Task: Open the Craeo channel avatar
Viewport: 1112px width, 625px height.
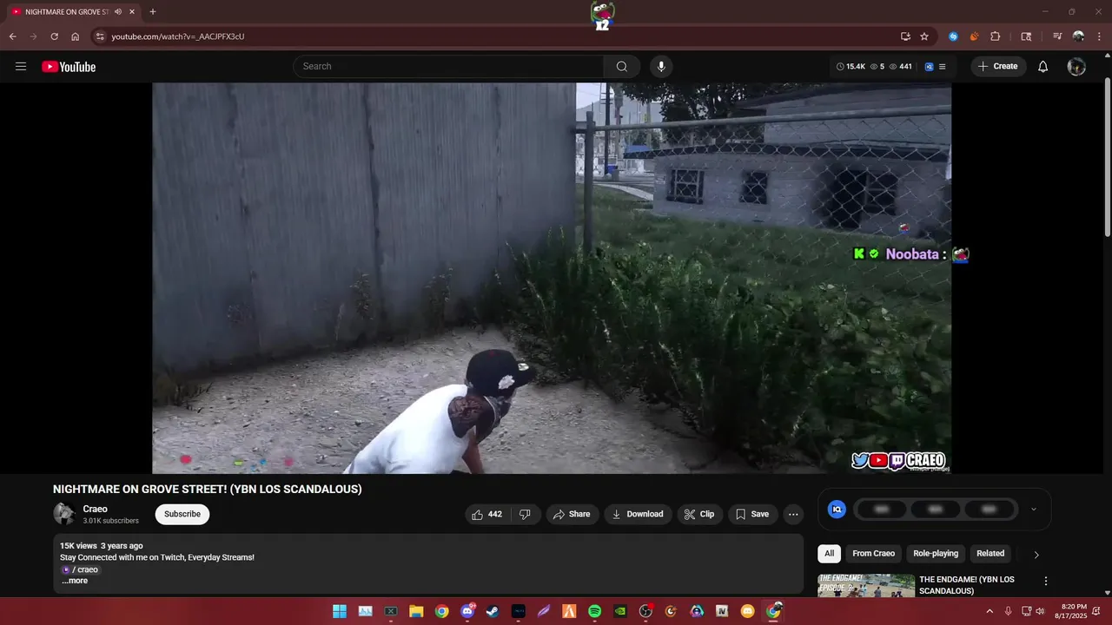Action: click(x=64, y=514)
